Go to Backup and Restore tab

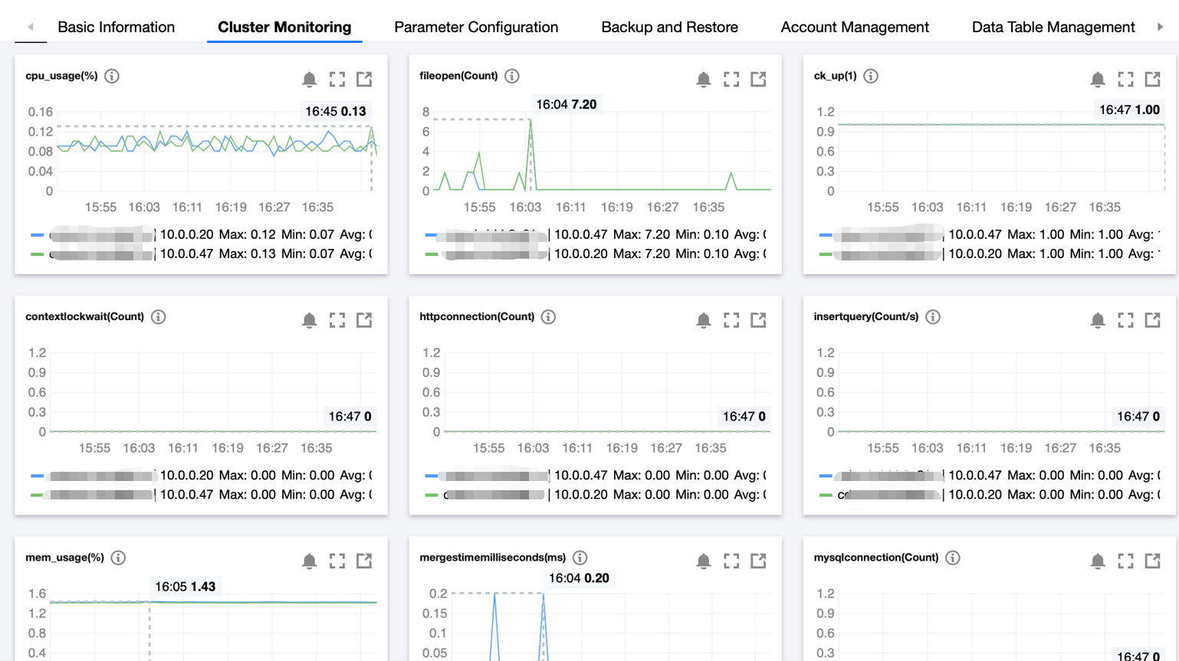(669, 28)
